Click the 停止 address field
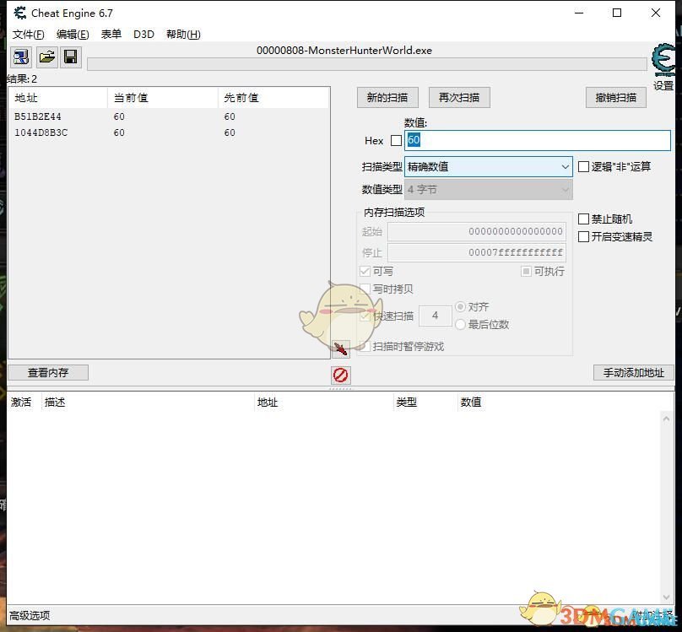682x632 pixels. click(x=477, y=252)
